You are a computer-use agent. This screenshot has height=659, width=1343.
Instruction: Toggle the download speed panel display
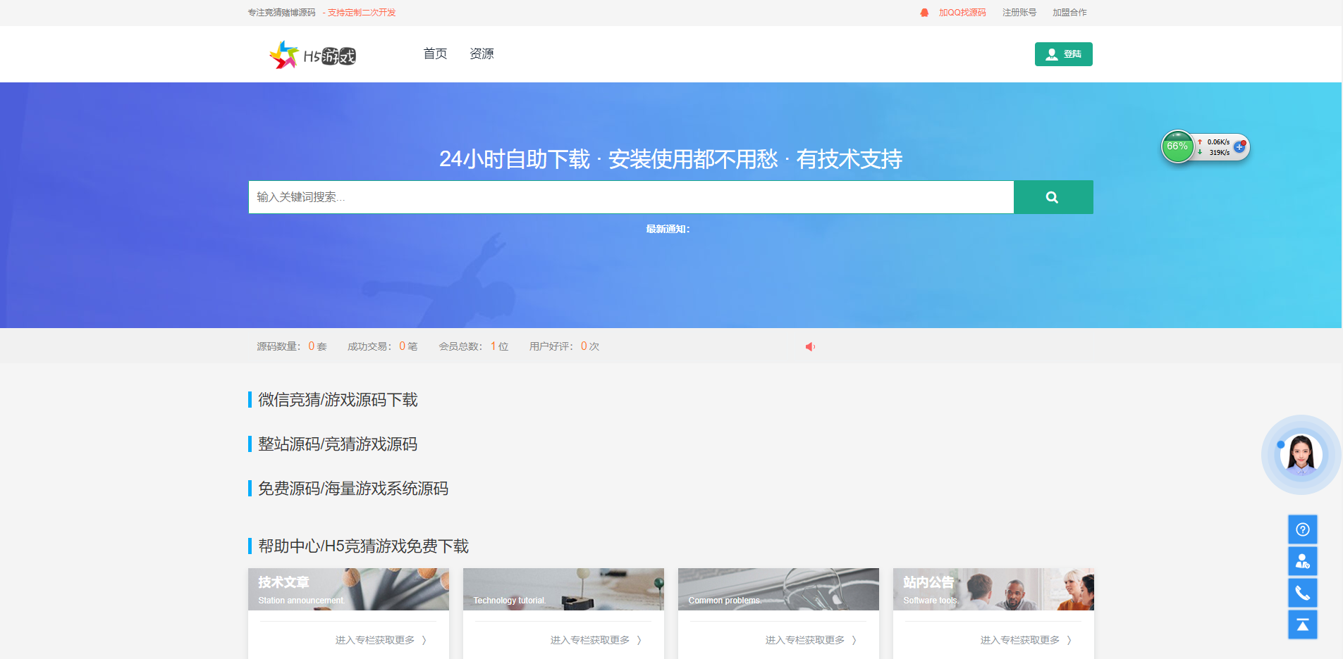pos(1218,146)
